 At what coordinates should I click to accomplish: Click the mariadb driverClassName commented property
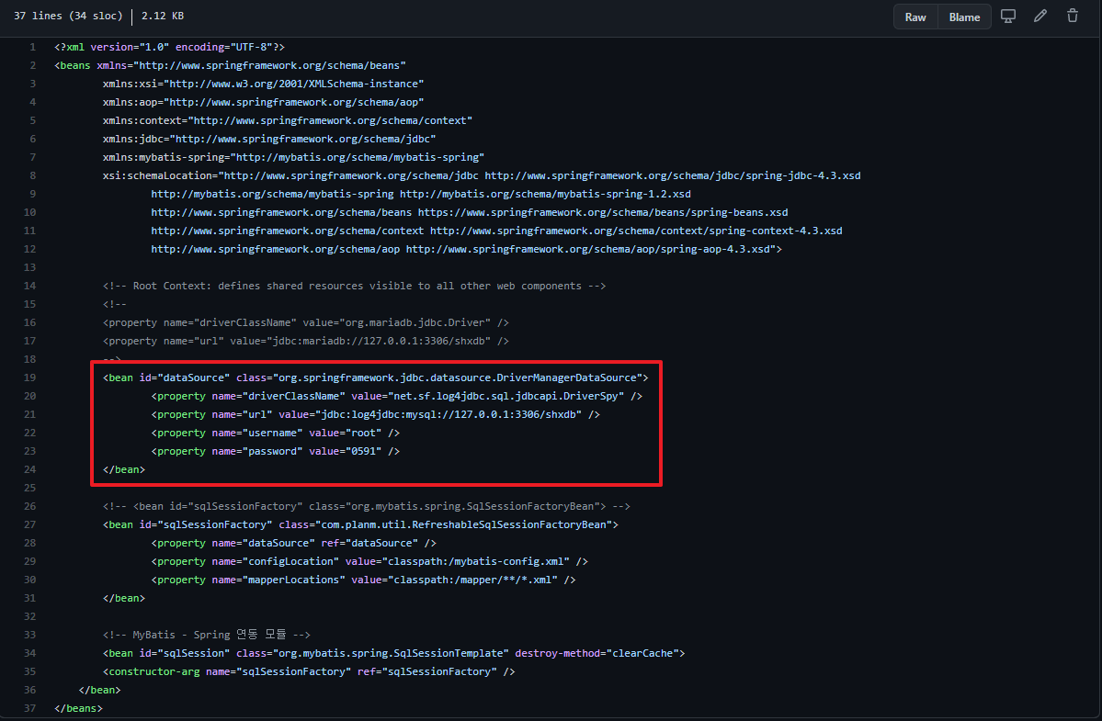[x=306, y=323]
